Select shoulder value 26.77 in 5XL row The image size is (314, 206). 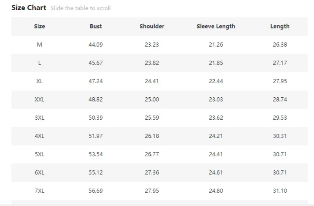[x=152, y=154]
